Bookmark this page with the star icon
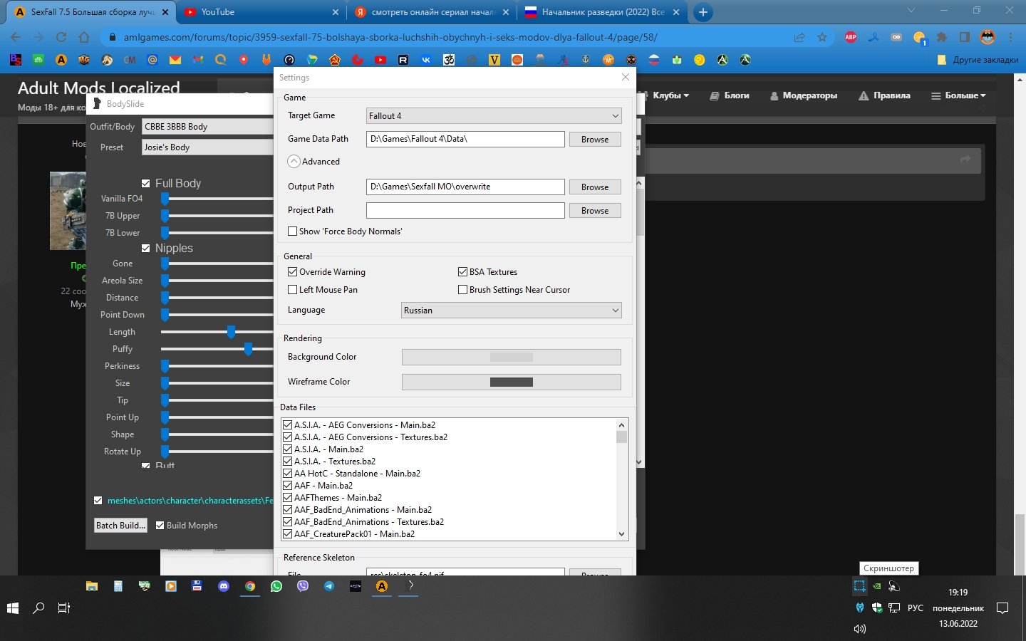This screenshot has width=1026, height=641. pos(822,37)
